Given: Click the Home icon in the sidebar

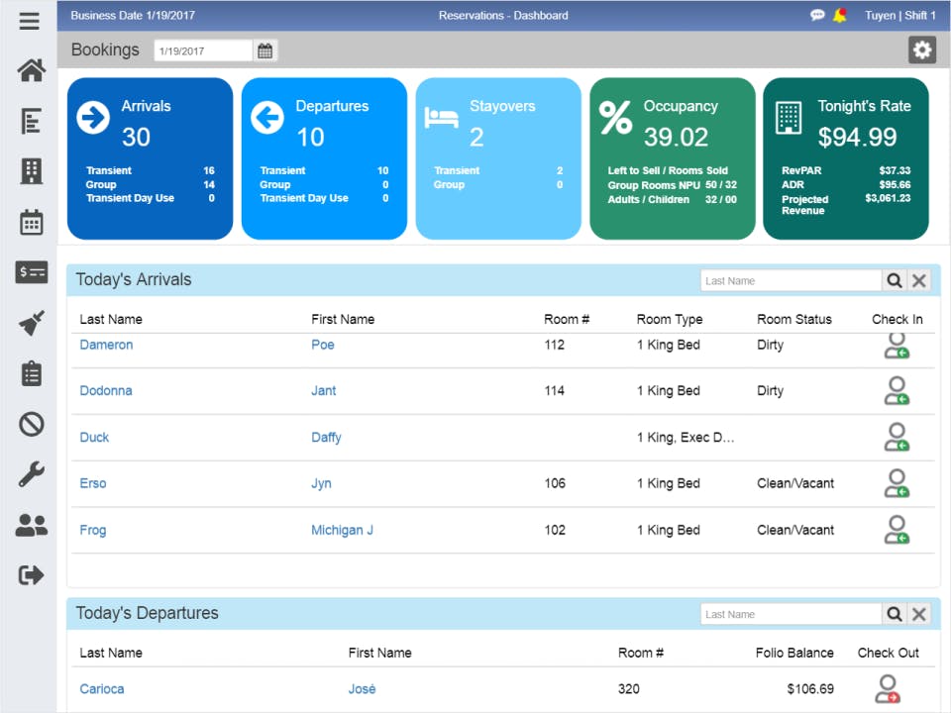Looking at the screenshot, I should point(31,70).
